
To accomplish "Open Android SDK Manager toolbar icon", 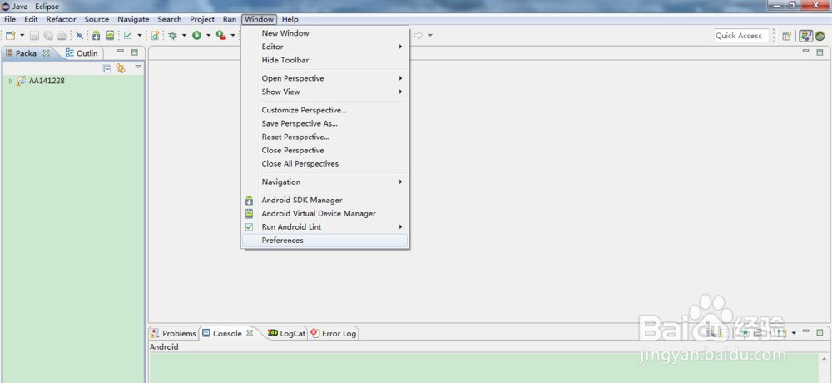I will pyautogui.click(x=96, y=36).
